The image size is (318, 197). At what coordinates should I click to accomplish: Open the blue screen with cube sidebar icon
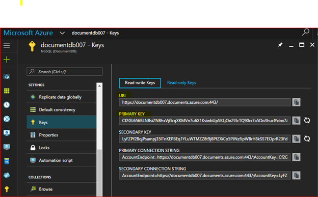pyautogui.click(x=7, y=147)
